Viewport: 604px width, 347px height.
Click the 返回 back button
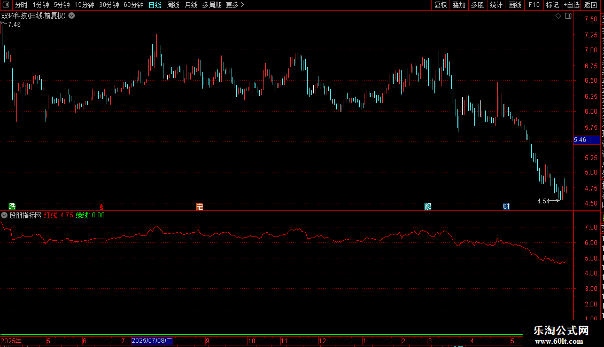click(x=591, y=5)
